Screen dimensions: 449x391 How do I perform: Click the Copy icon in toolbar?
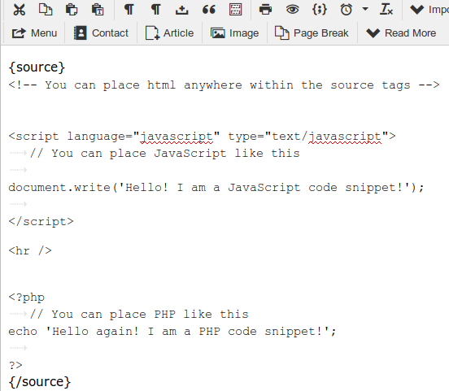(x=46, y=10)
